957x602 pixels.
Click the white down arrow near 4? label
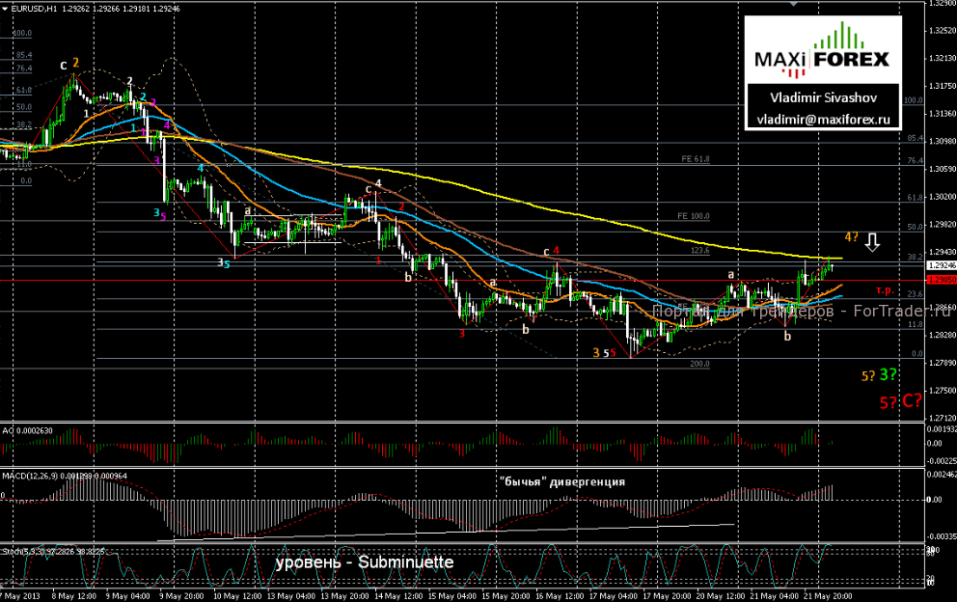point(872,241)
